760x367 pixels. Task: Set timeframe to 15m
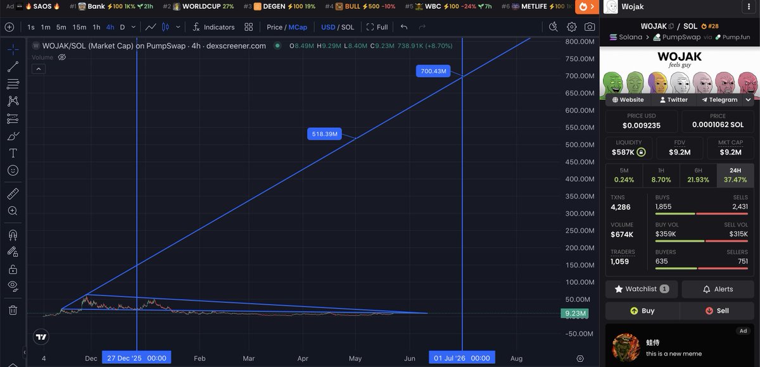click(x=79, y=27)
